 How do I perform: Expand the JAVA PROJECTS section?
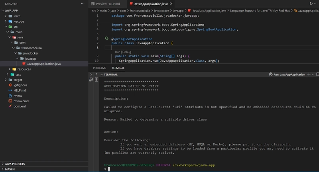coord(3,164)
